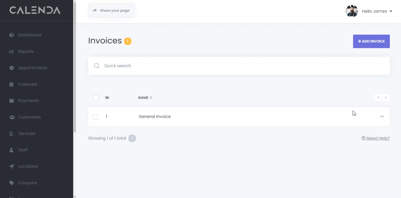Open Services in the sidebar menu
Image resolution: width=401 pixels, height=198 pixels.
click(x=26, y=133)
